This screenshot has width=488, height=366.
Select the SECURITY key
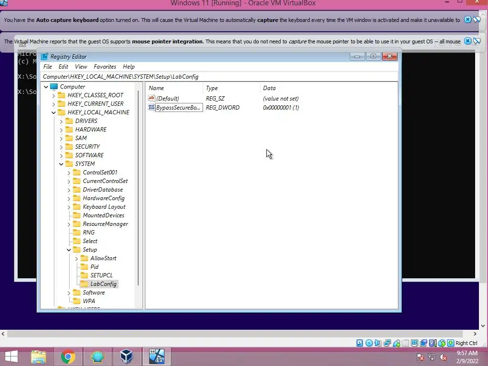click(87, 147)
